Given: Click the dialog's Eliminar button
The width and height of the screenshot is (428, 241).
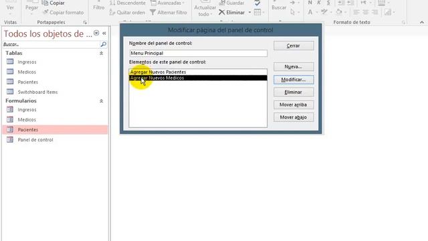Looking at the screenshot, I should coord(294,92).
